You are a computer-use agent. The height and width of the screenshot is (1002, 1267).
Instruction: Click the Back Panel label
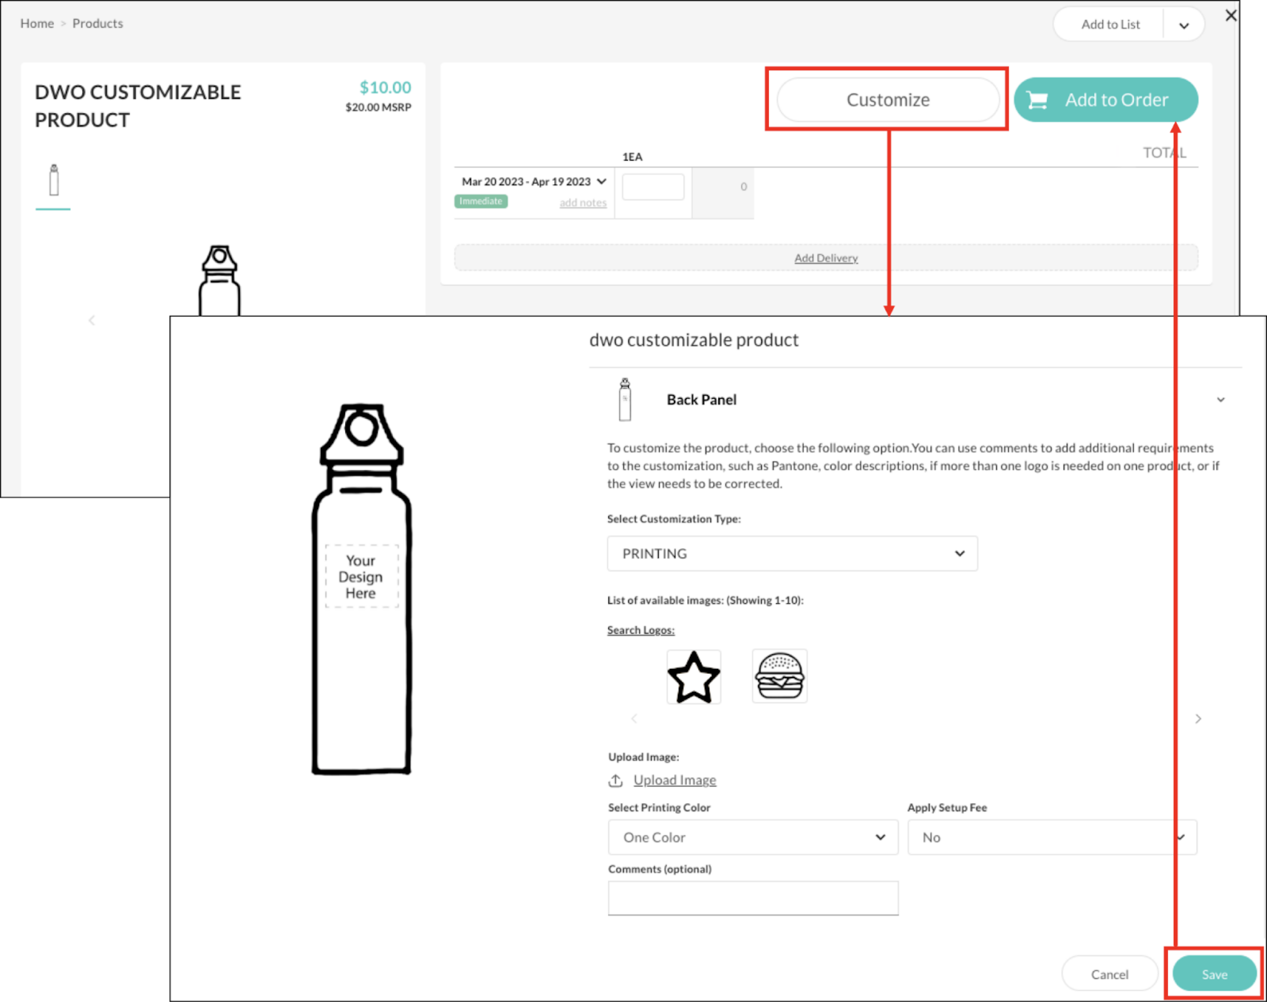(701, 400)
